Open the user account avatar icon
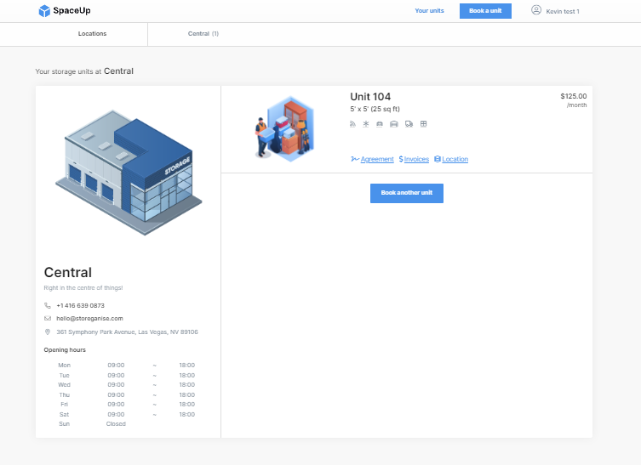641x465 pixels. point(536,10)
